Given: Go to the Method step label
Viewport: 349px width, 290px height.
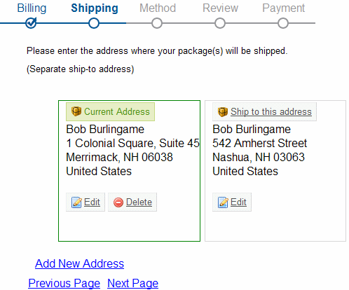Looking at the screenshot, I should coord(158,8).
